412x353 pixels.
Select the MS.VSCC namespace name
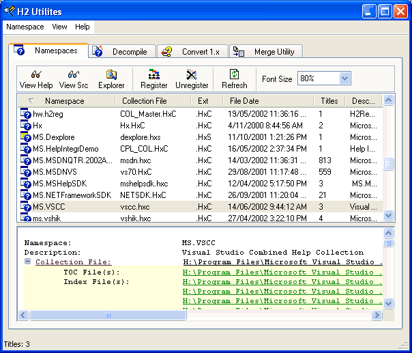49,207
